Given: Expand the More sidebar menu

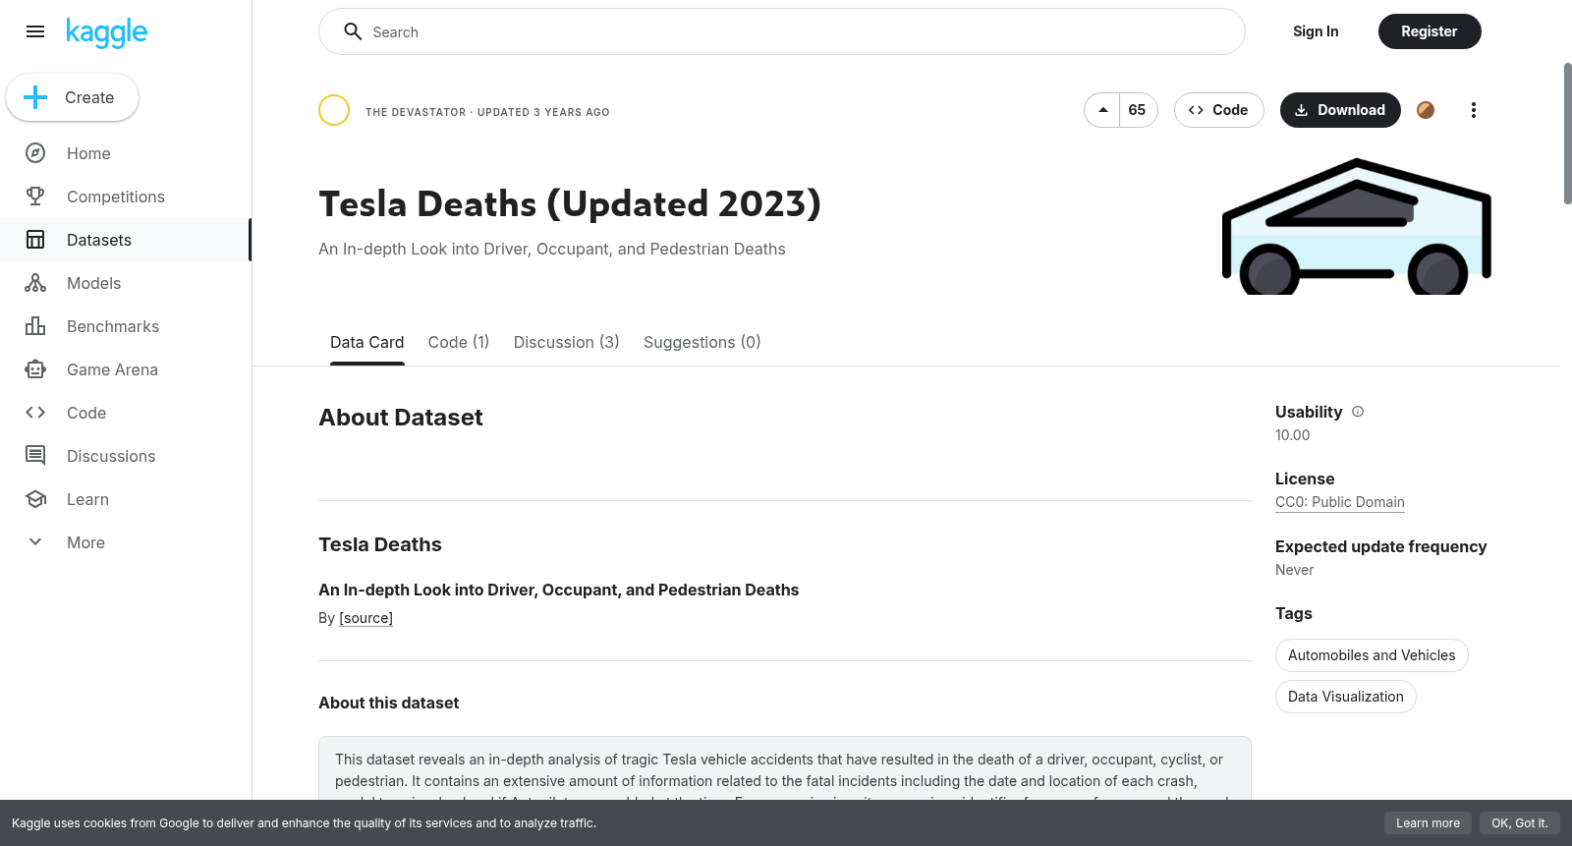Looking at the screenshot, I should tap(126, 542).
